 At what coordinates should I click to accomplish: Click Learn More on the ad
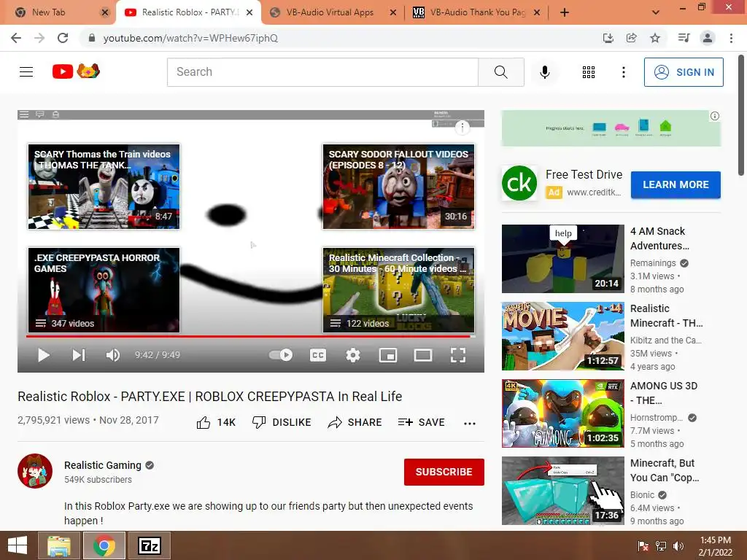point(676,184)
